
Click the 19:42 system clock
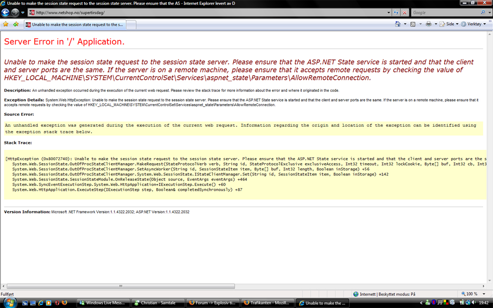click(484, 303)
